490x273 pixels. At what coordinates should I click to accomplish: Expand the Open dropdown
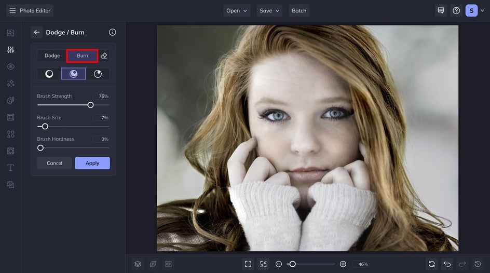[x=237, y=10]
